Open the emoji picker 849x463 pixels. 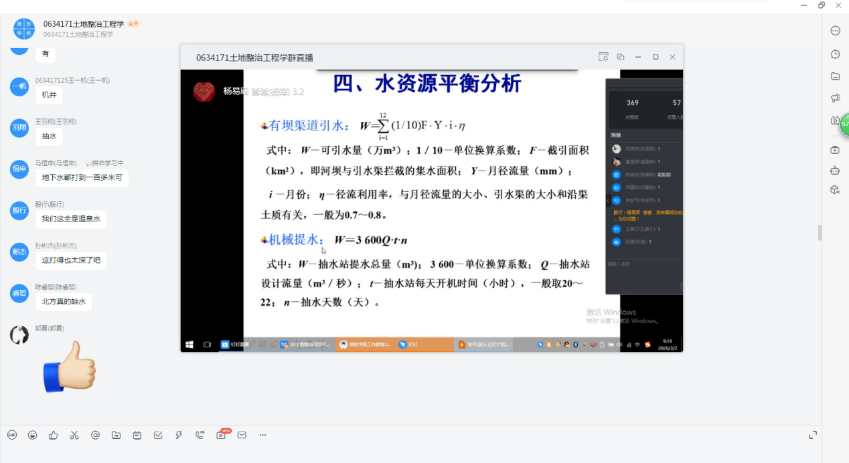32,435
